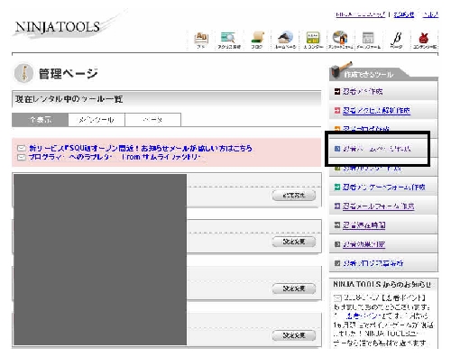Image resolution: width=451 pixels, height=357 pixels.
Task: Open the アド tool icon in top toolbar
Action: pos(201,40)
